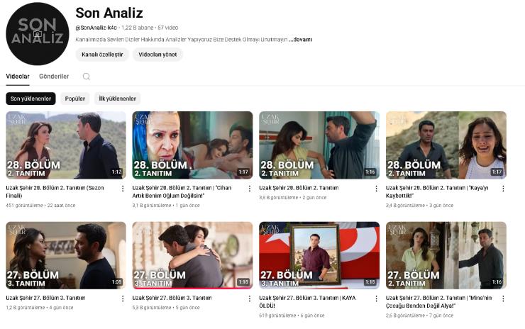
Task: Click '619 görüntüleme • 6 gün önce' text
Action: (292, 316)
